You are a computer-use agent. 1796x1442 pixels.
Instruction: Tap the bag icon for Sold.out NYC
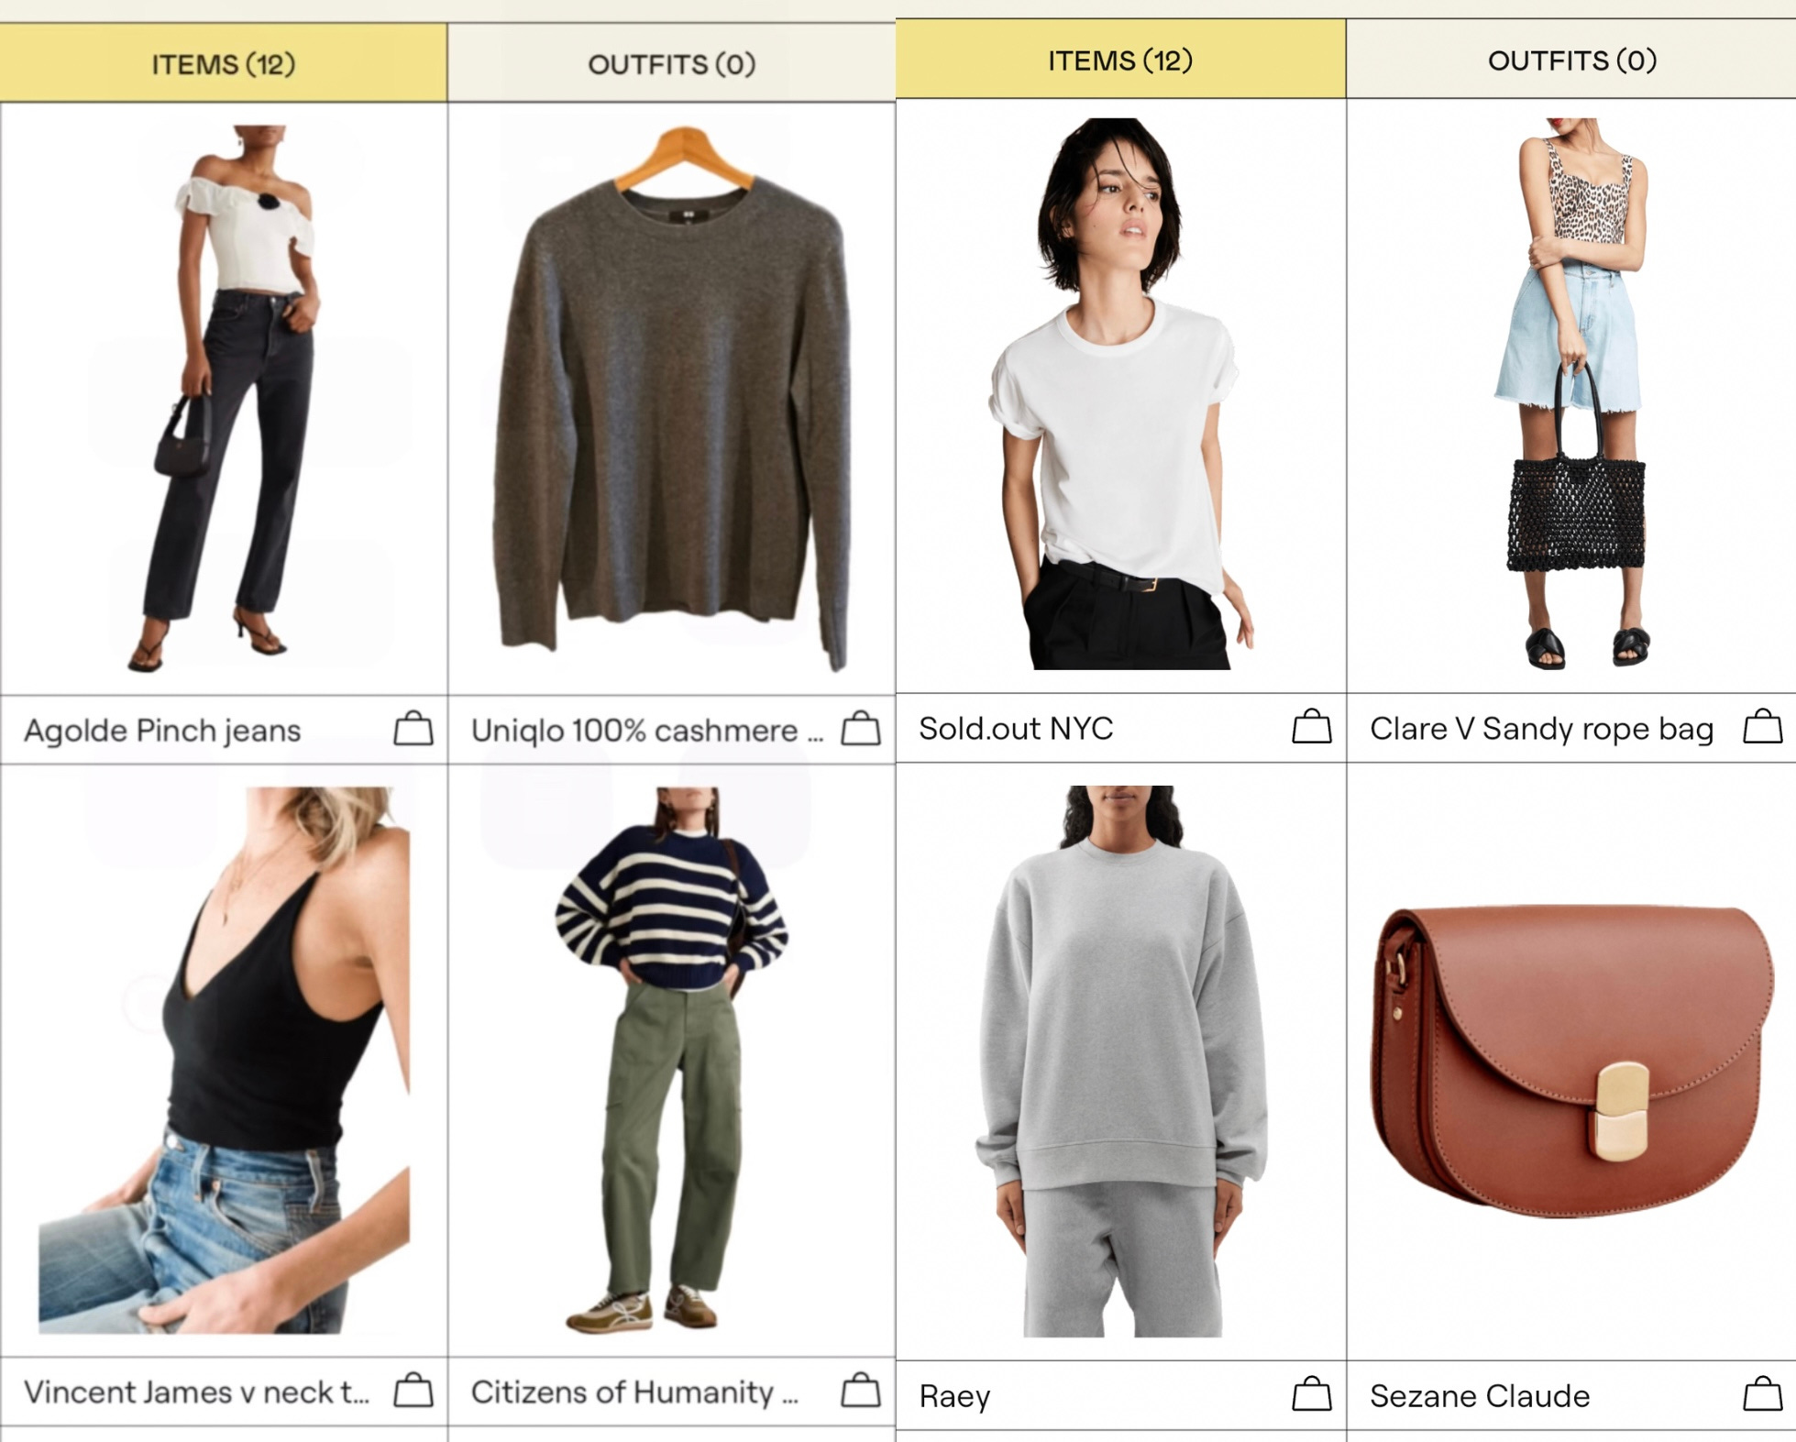tap(1312, 726)
